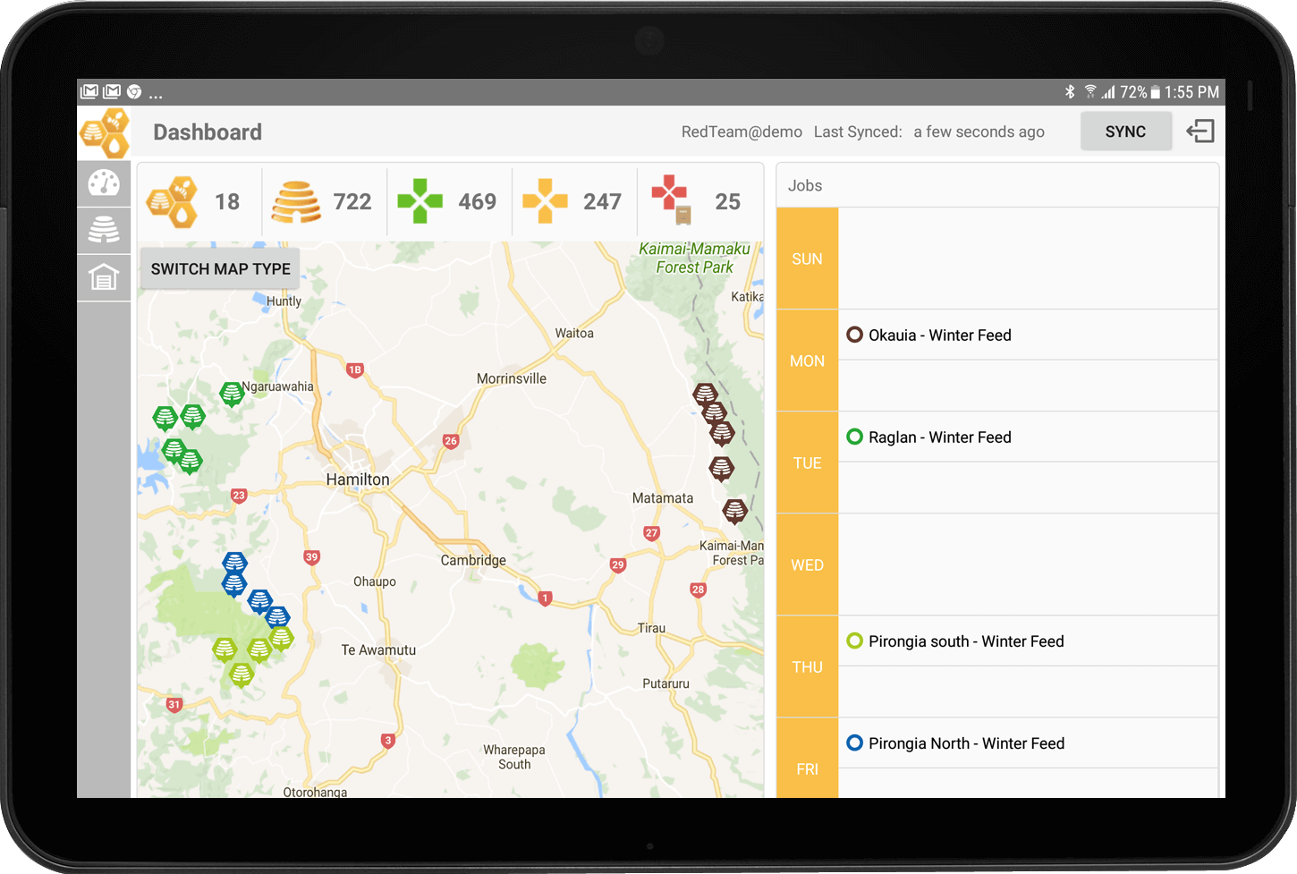Toggle the green circle next to Raglan Winter Feed

click(x=854, y=437)
